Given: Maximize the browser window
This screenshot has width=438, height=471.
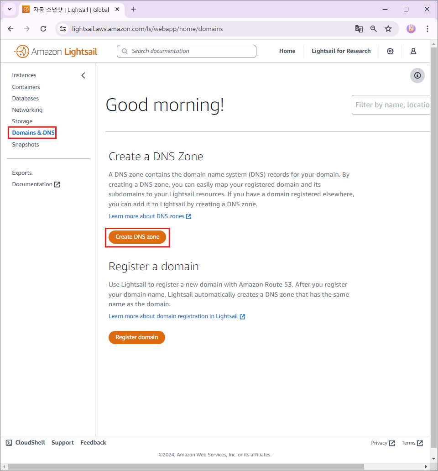Looking at the screenshot, I should 406,9.
